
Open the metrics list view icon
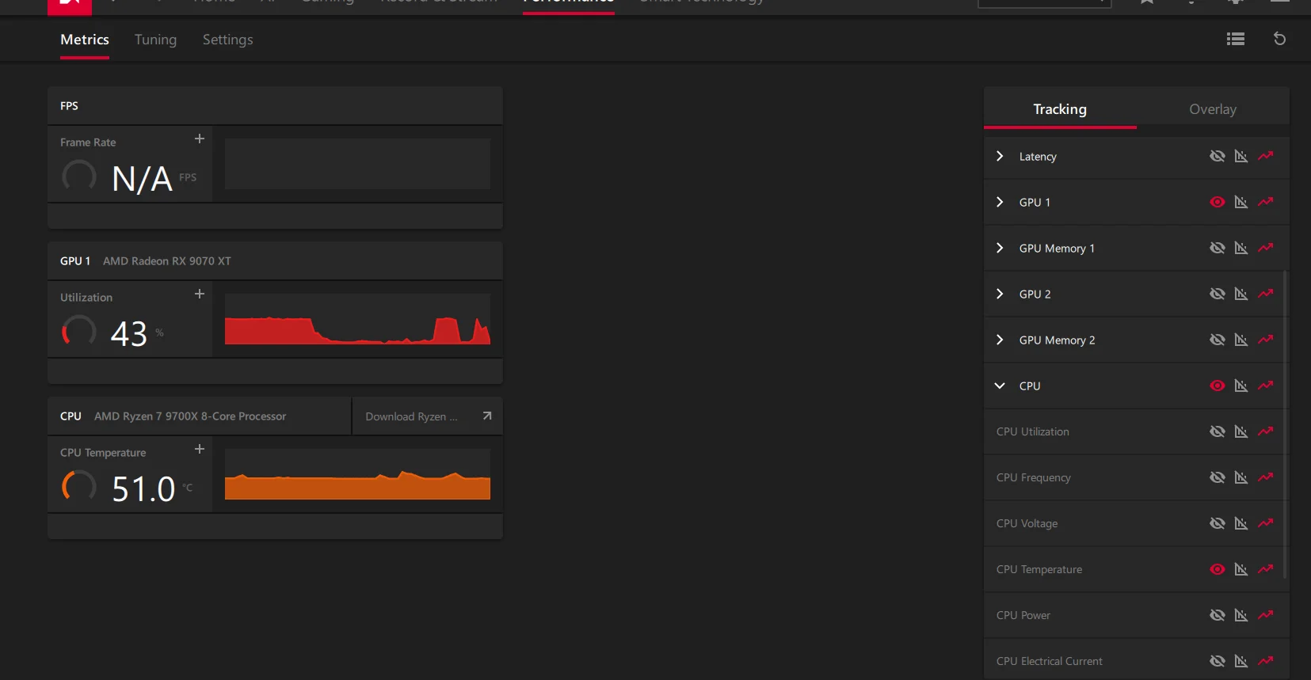tap(1235, 39)
